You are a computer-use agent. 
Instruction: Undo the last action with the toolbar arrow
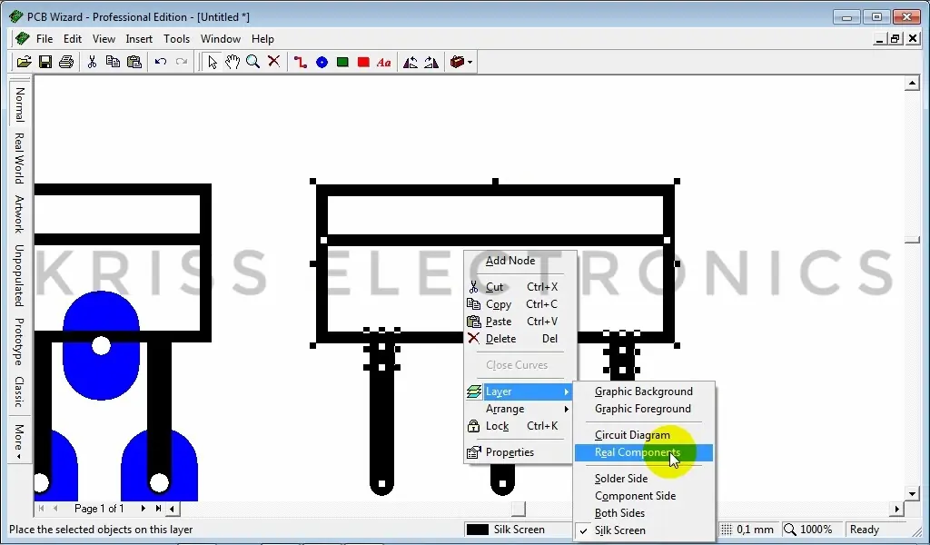(160, 62)
